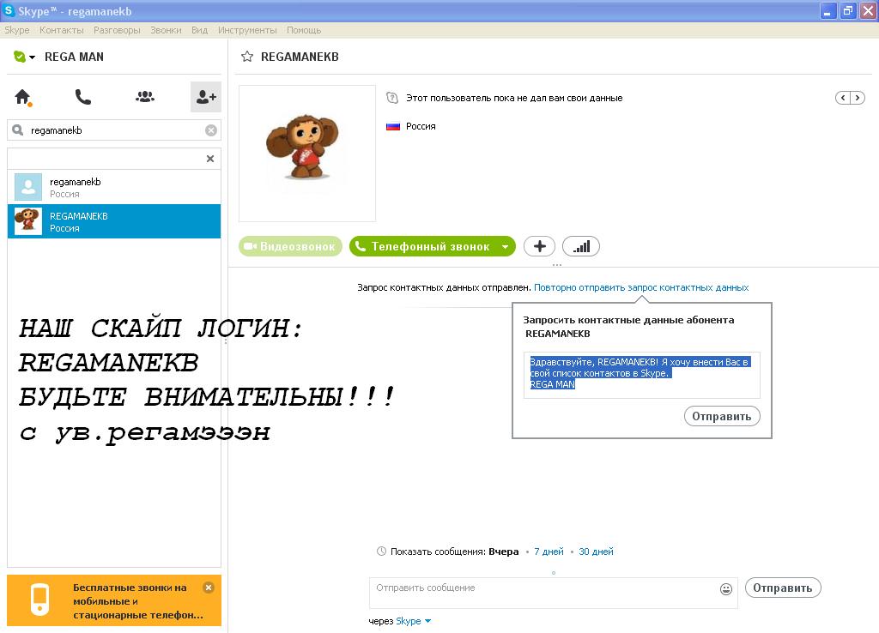Click the Russian flag icon
This screenshot has height=633, width=879.
[x=393, y=127]
